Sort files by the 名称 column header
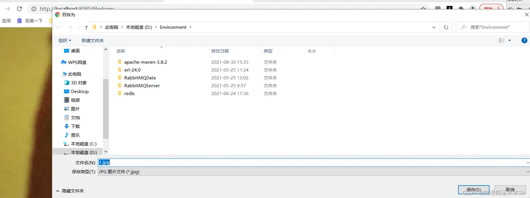This screenshot has height=198, width=530. [x=121, y=51]
